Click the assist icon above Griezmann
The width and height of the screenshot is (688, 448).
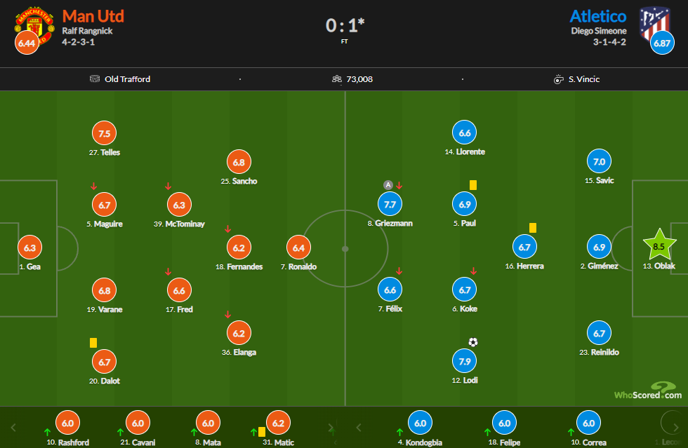click(388, 185)
